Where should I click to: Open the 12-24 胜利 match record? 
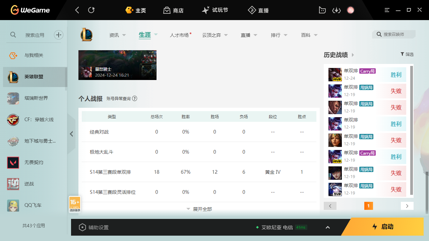point(367,75)
